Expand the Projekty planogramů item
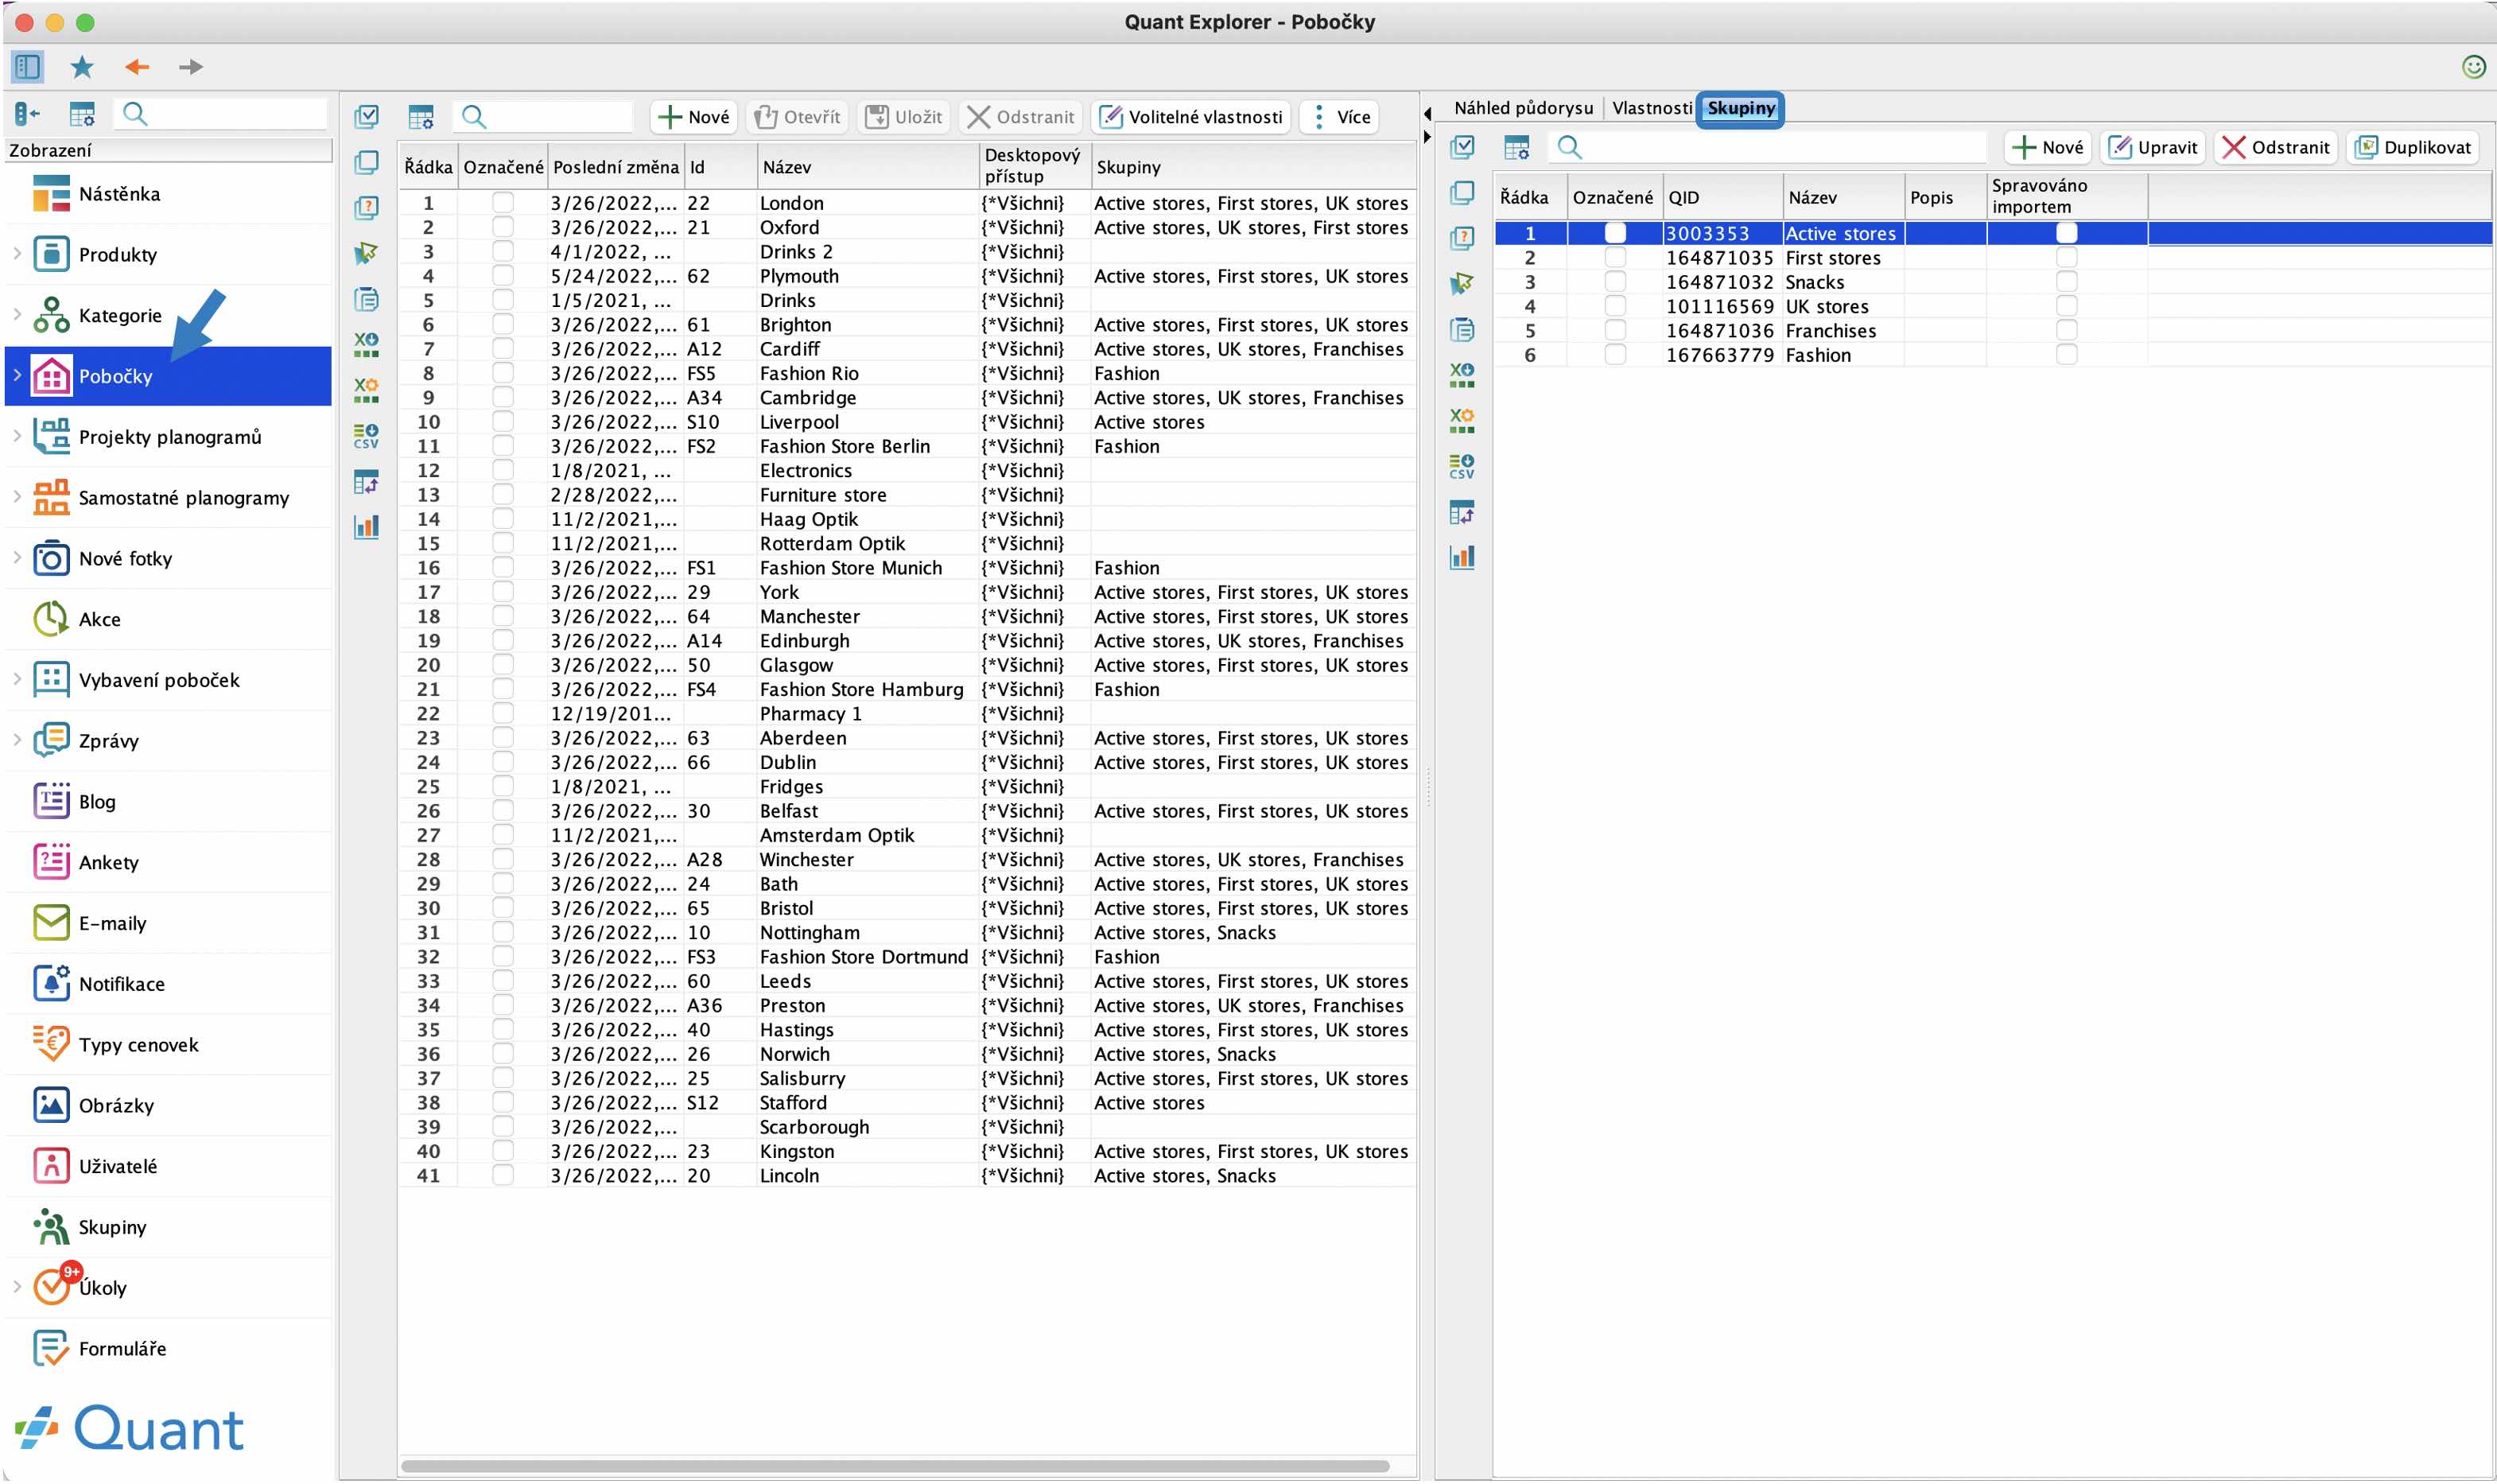Image resolution: width=2497 pixels, height=1484 pixels. [17, 437]
